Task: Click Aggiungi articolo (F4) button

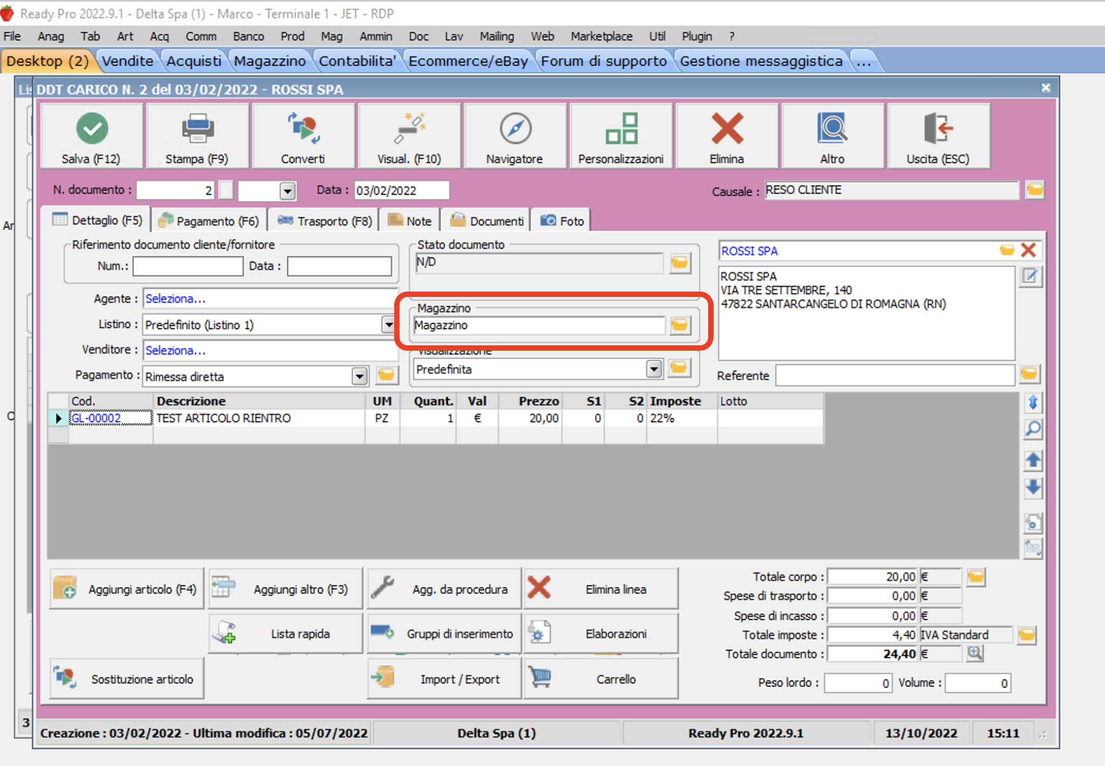Action: pos(127,589)
